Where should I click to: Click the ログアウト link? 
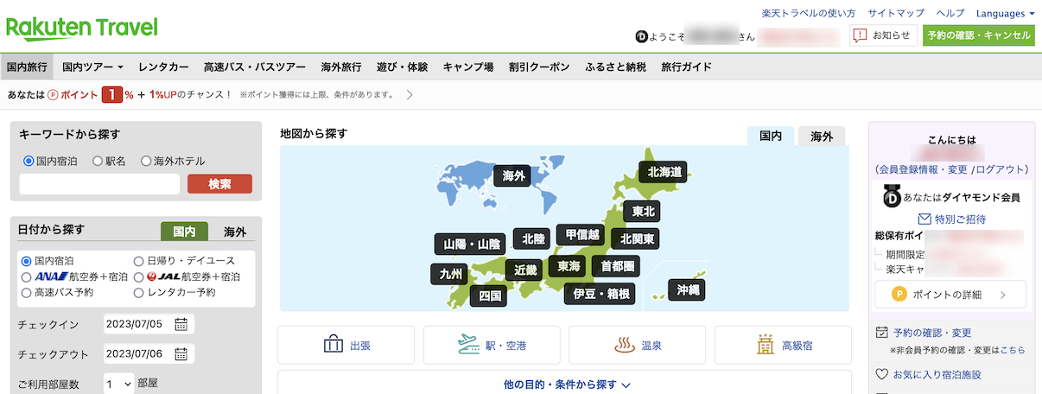(1001, 169)
